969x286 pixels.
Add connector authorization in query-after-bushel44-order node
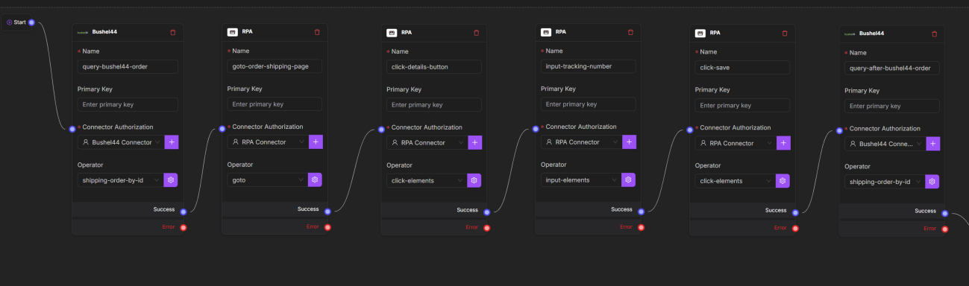(933, 144)
